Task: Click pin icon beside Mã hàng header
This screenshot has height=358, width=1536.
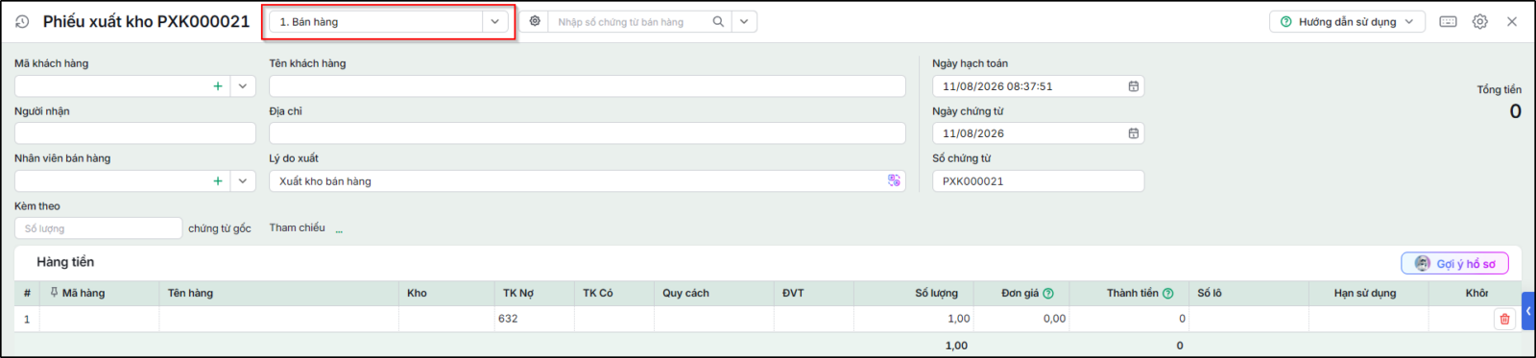Action: pos(54,293)
